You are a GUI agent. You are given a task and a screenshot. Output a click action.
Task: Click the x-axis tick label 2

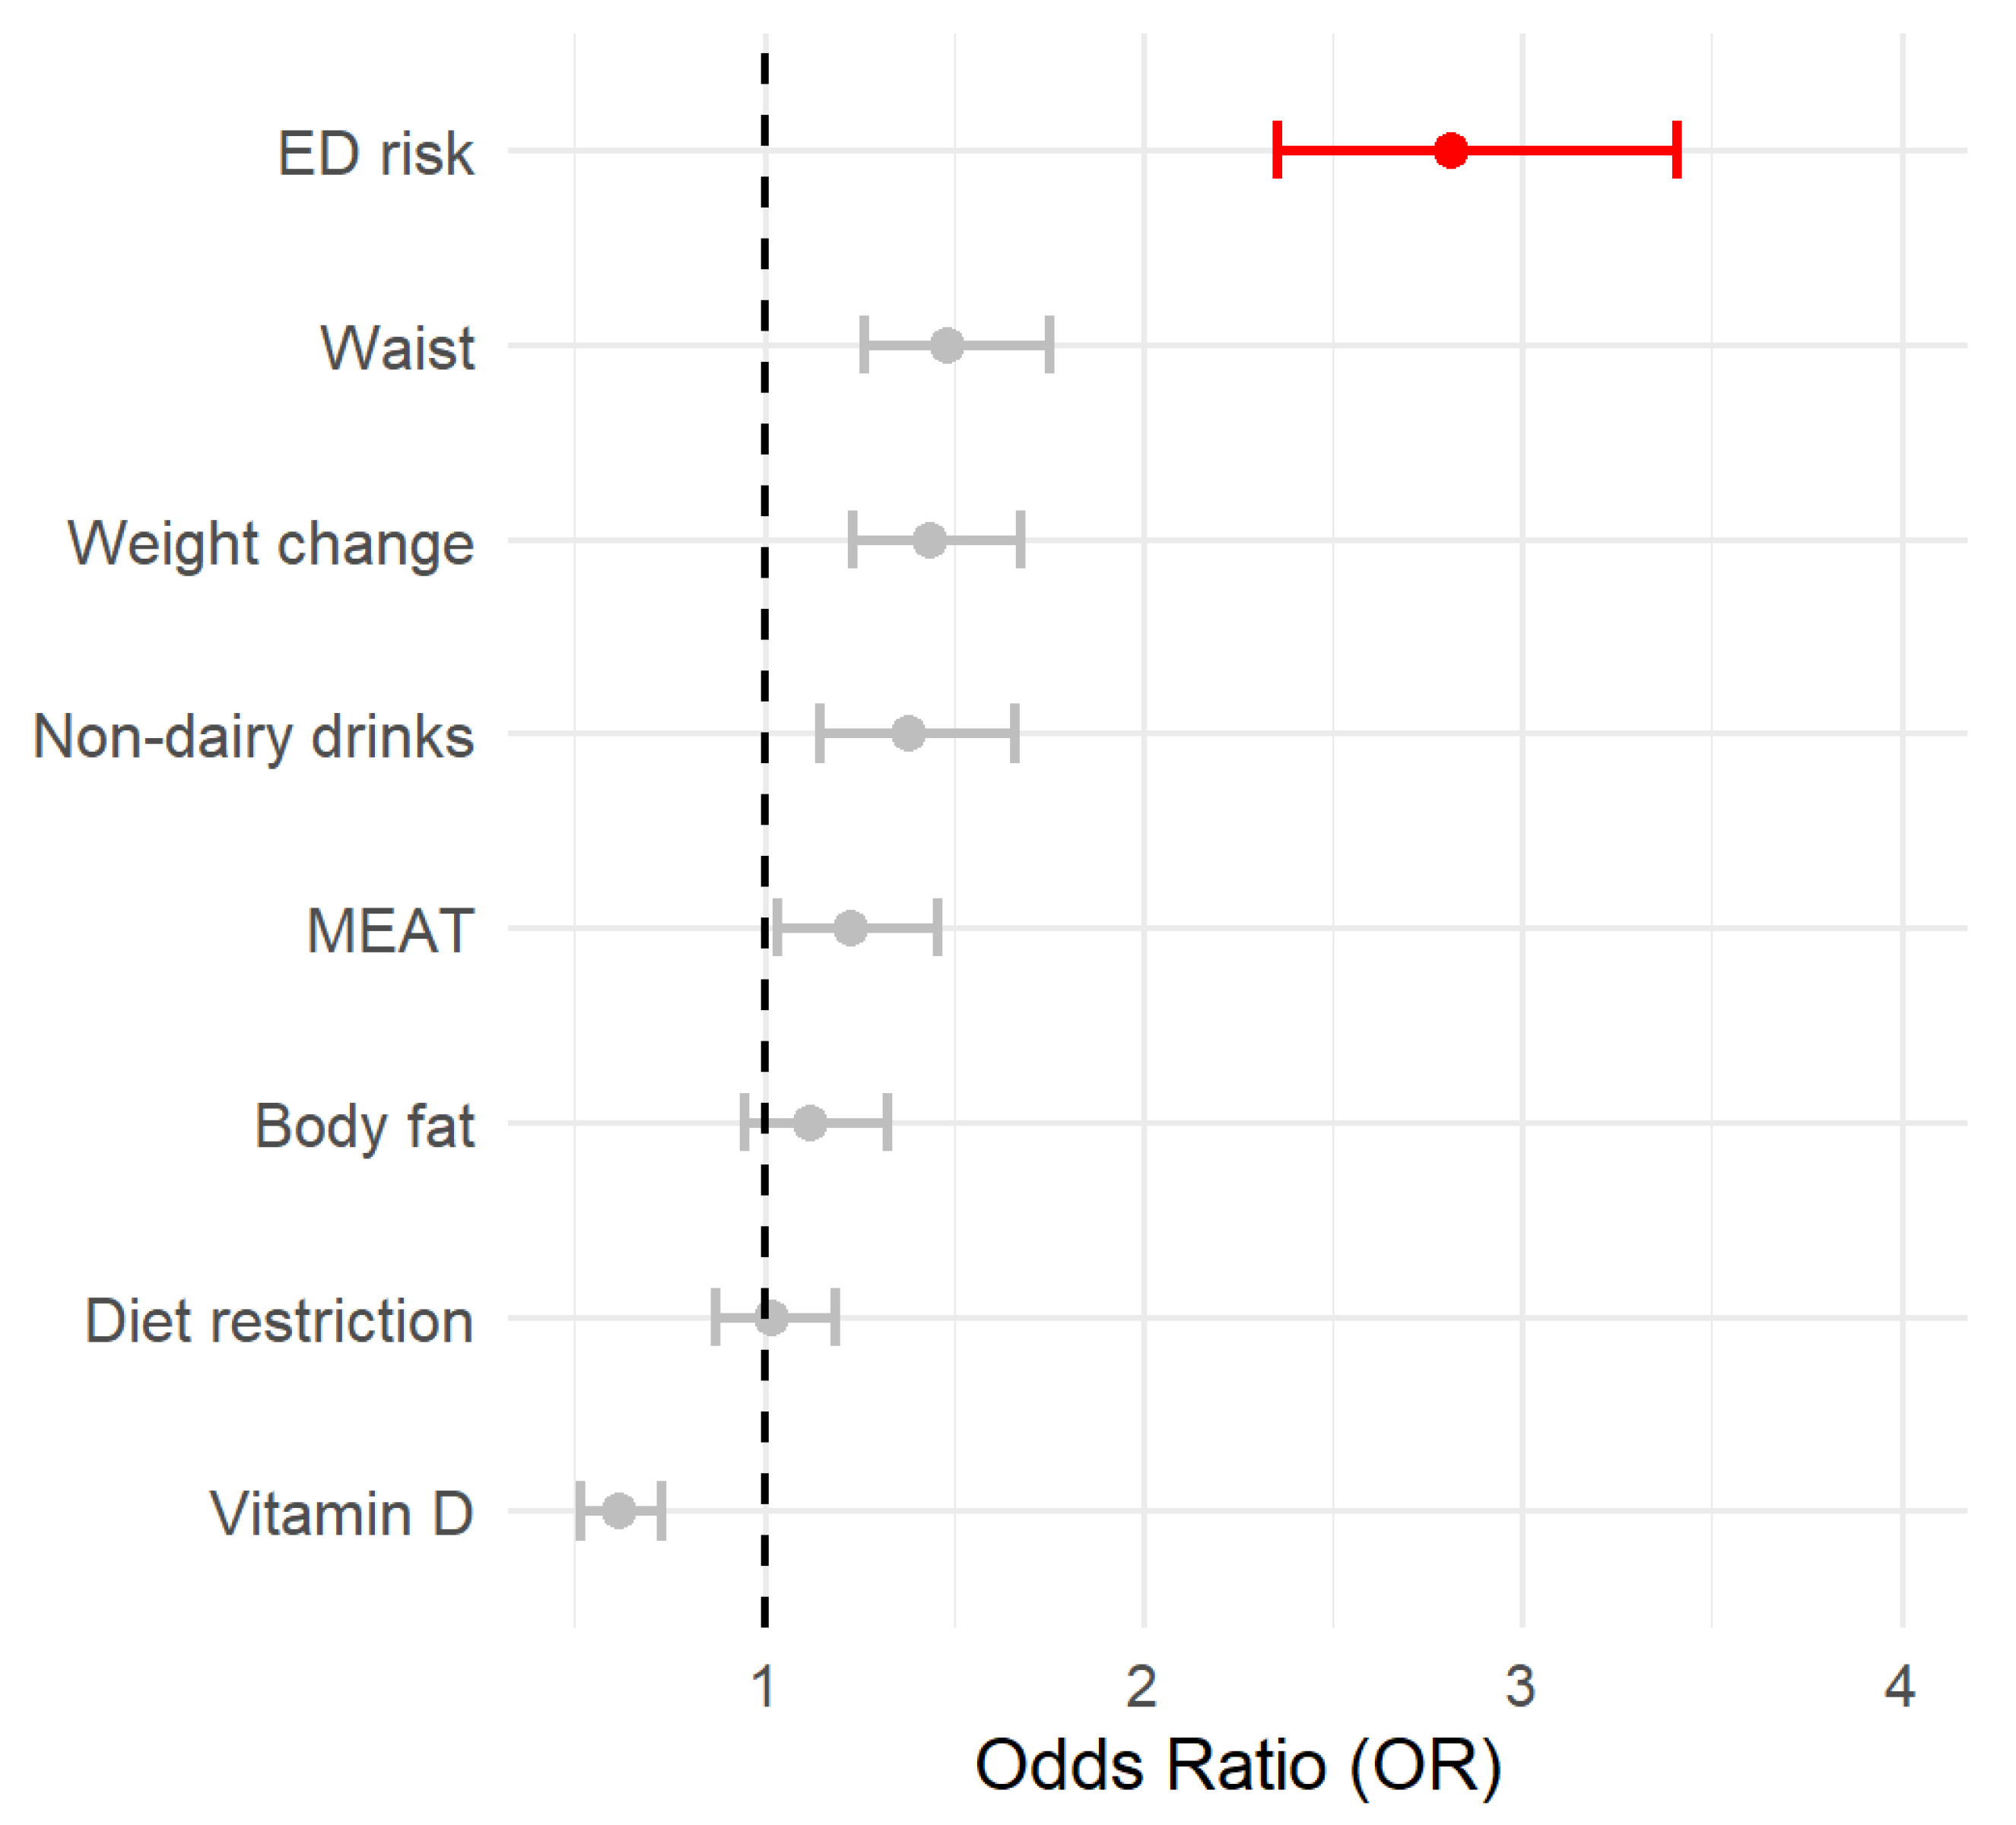click(1142, 1687)
